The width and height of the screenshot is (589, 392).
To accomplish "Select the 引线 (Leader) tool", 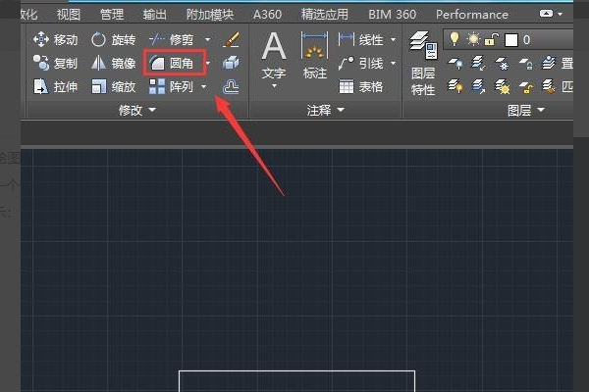I will [360, 63].
